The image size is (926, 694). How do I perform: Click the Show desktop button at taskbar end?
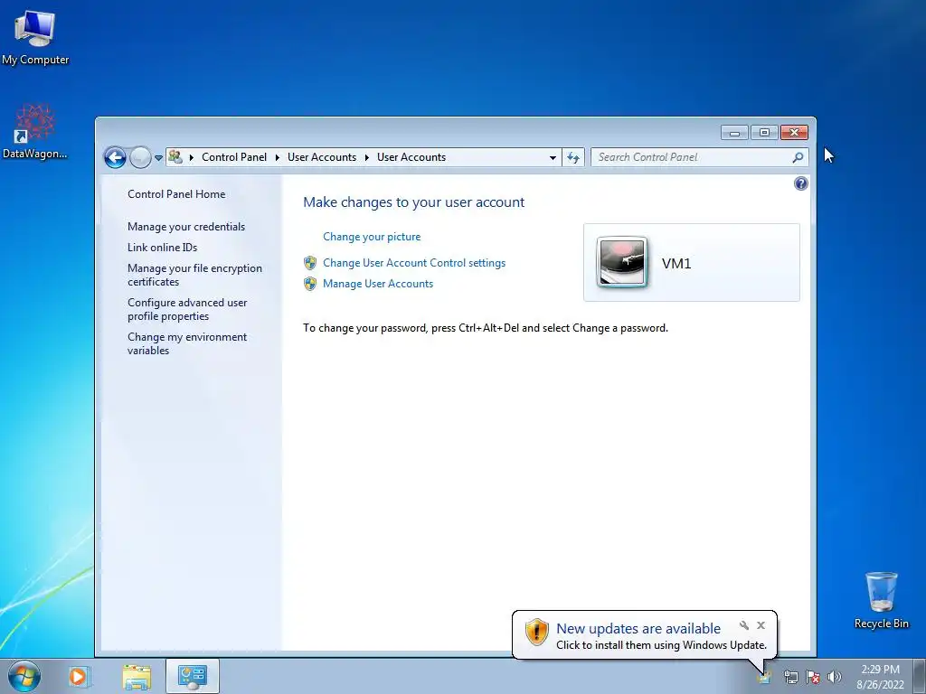point(920,676)
